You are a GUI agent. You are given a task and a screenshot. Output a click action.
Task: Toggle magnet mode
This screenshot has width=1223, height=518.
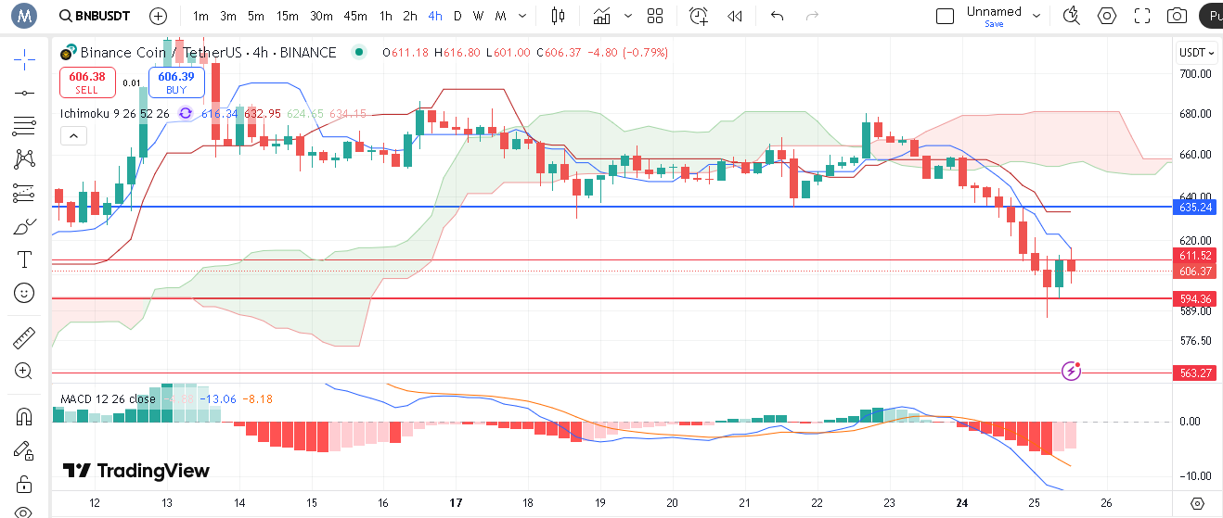pyautogui.click(x=25, y=416)
